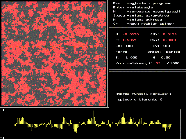Viewport: 186px width, 139px height.
Task: Click the 'Krok relaksacji:' label
Action: point(134,63)
